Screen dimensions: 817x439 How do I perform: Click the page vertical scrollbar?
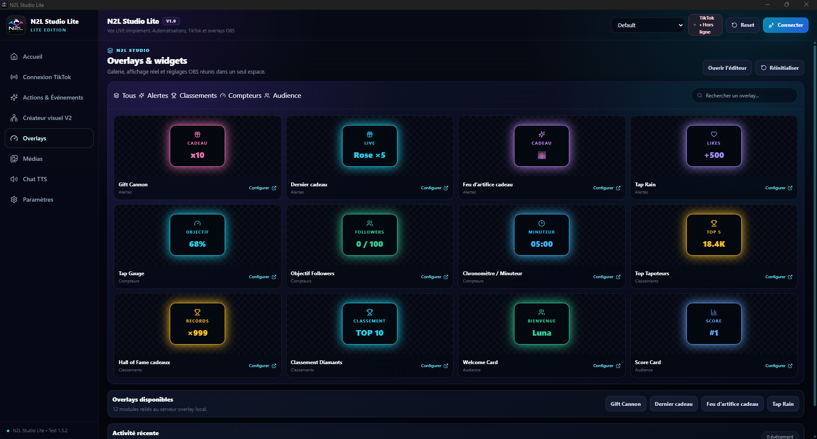click(x=814, y=225)
